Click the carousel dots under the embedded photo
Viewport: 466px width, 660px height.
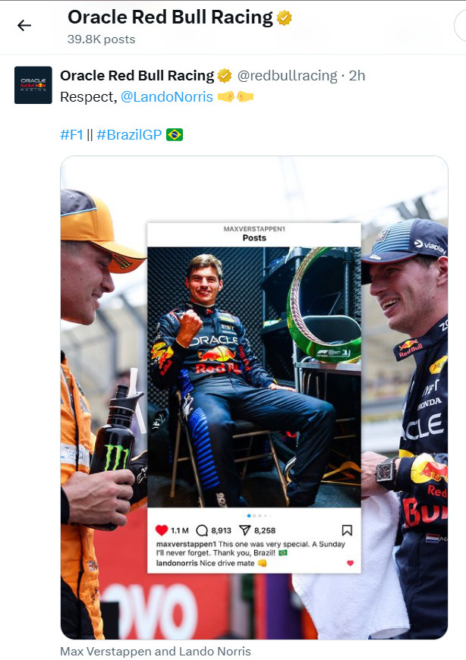(254, 515)
